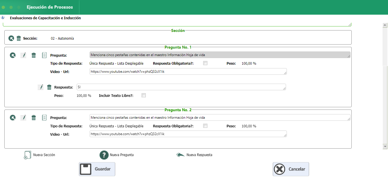The width and height of the screenshot is (388, 188).
Task: Toggle Respuesta Obligatoria for Pregunta No. 2
Action: pos(205,126)
